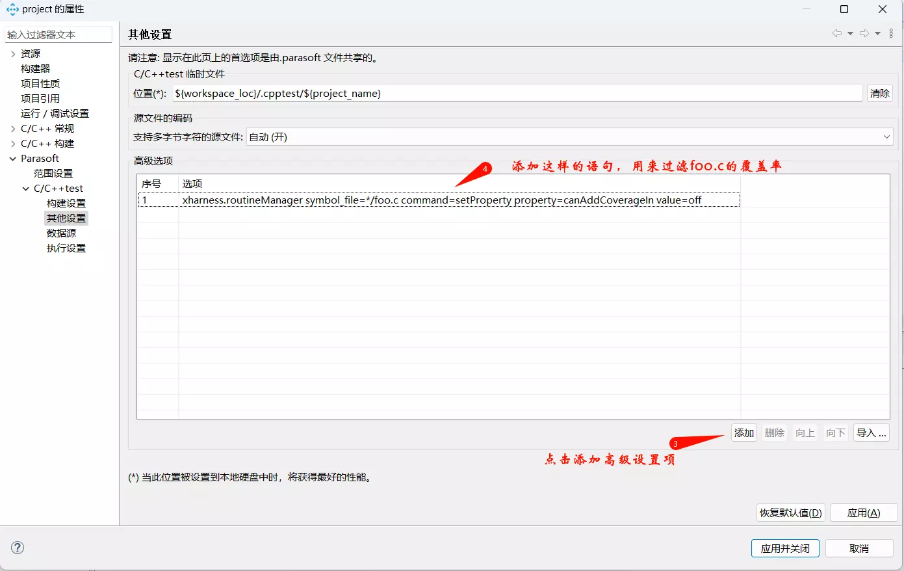
Task: Click the 导入 ... button
Action: tap(871, 433)
